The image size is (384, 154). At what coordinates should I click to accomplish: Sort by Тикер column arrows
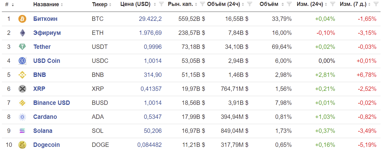[110, 5]
